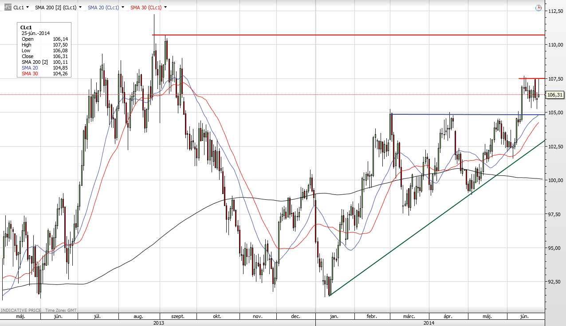Click the jan. month label on time axis
Screen dimensions: 566x326
(334, 317)
